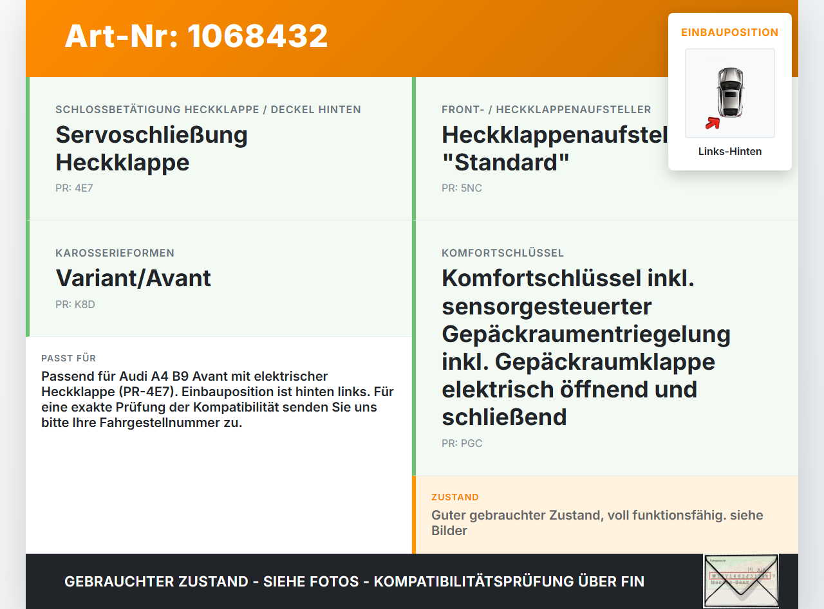Select the Links-Hinten label

tap(730, 152)
